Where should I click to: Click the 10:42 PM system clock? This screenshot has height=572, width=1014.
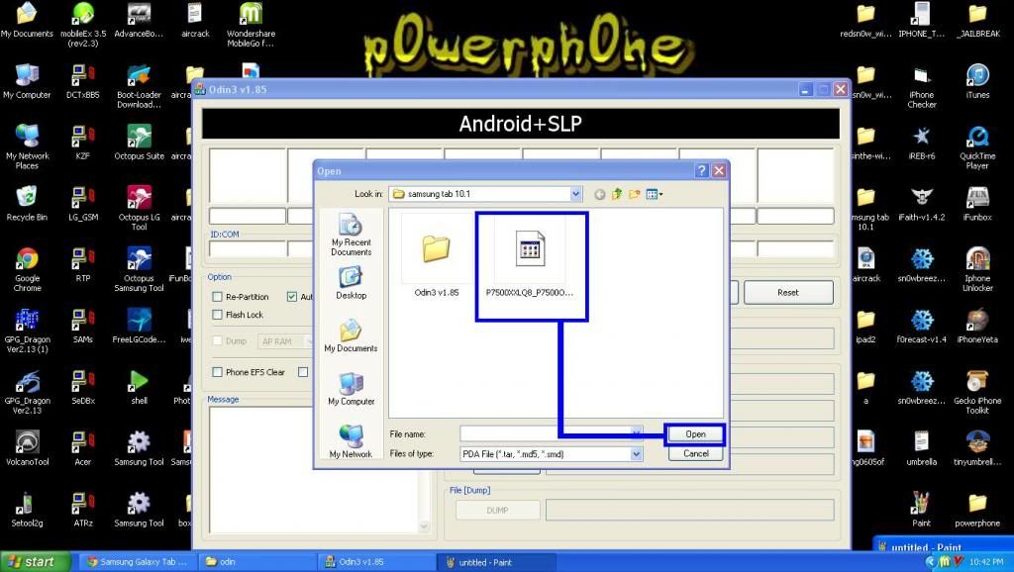coord(986,562)
